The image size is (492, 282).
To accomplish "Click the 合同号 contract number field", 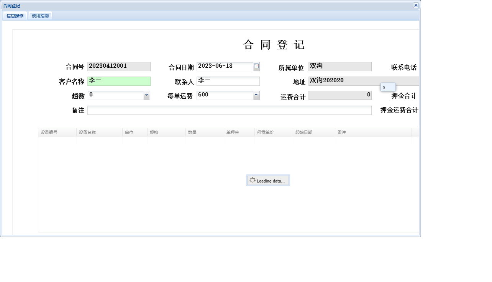I will [119, 66].
